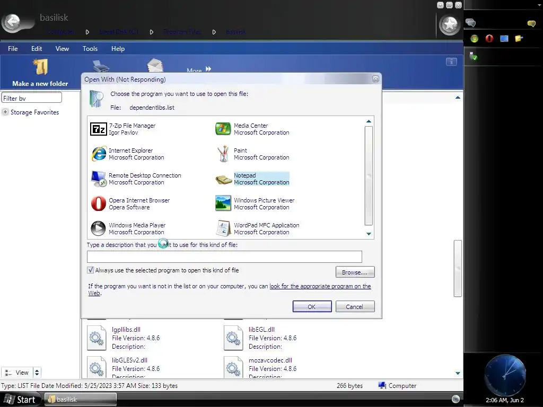Viewport: 543px width, 407px height.
Task: Click the basilisk breadcrumb segment
Action: [236, 32]
